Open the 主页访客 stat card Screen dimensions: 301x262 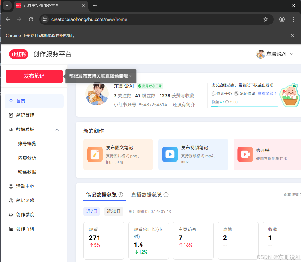(x=193, y=240)
